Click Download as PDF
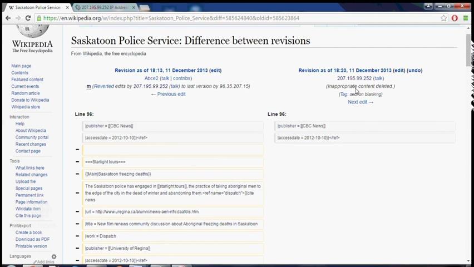Image resolution: width=474 pixels, height=267 pixels. pos(33,239)
